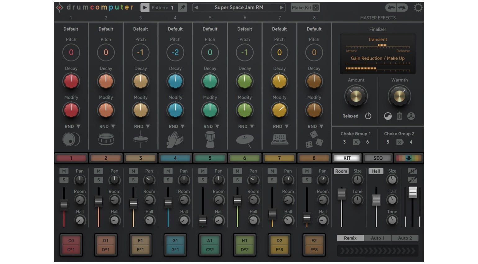Solo channel 7
Image resolution: width=478 pixels, height=264 pixels.
point(272,180)
